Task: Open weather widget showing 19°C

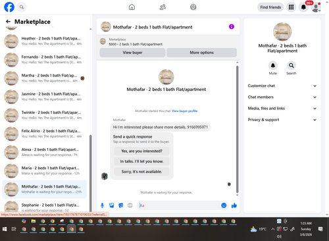Action: (259, 229)
